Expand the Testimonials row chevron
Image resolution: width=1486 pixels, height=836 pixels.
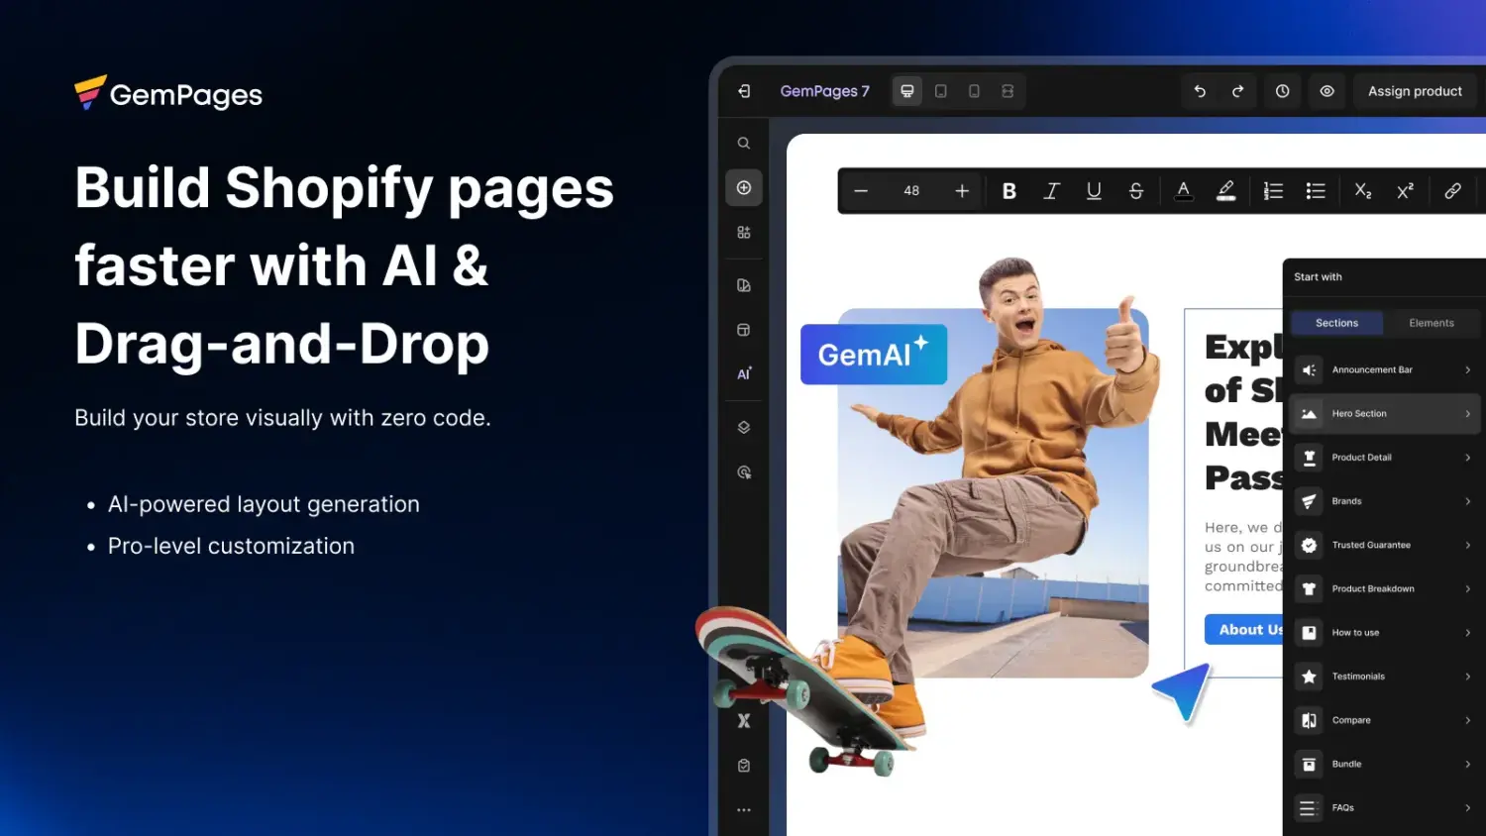(1468, 677)
